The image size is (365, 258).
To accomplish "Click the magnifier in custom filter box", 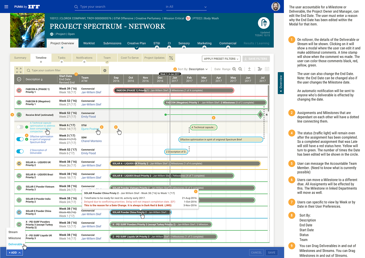I will (x=28, y=70).
